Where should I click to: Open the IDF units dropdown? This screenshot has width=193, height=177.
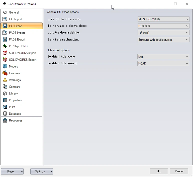click(163, 19)
